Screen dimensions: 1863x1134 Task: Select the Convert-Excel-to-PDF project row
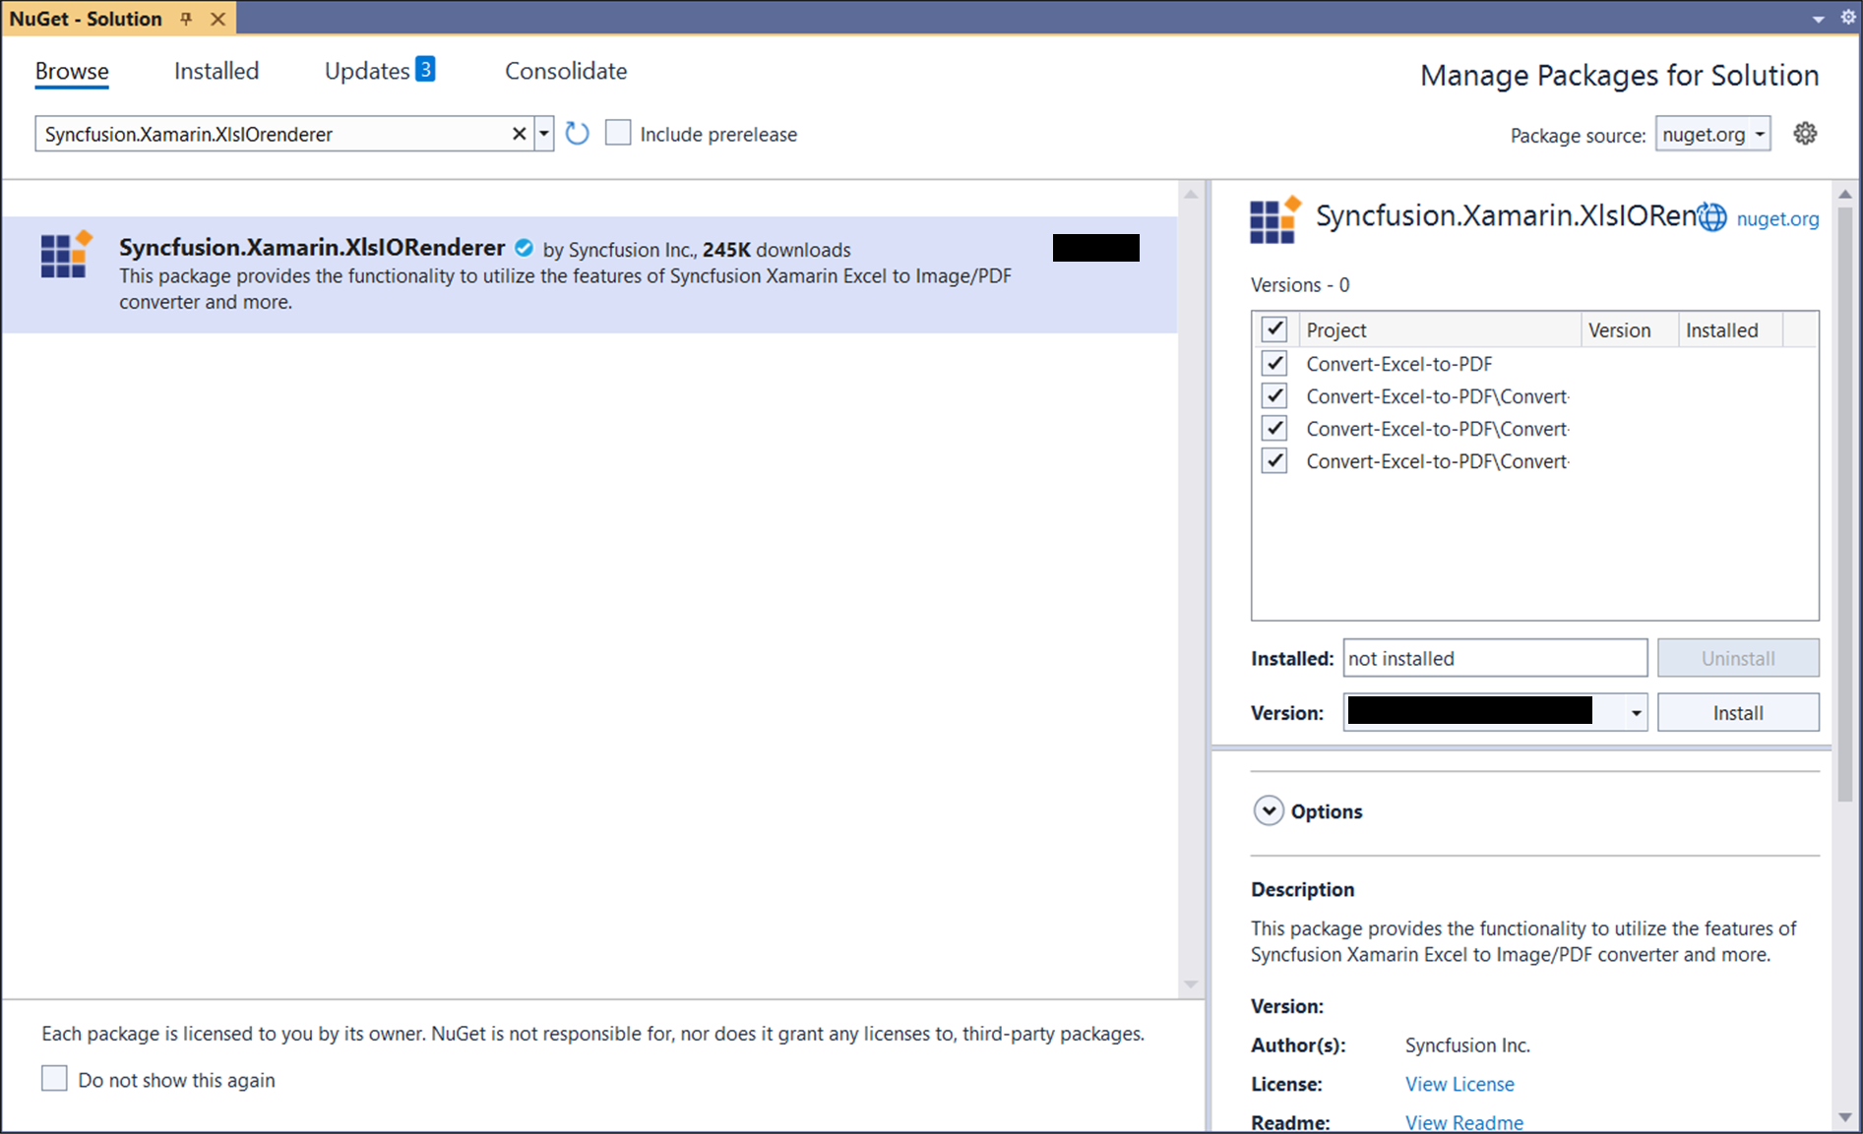click(x=1535, y=364)
